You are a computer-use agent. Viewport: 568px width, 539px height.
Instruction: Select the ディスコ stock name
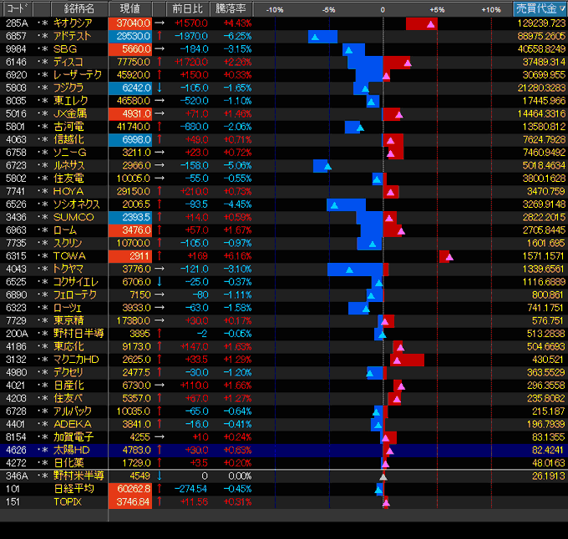68,63
